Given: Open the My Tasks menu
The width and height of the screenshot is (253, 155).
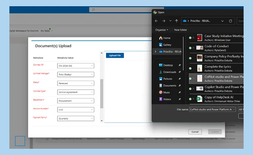Looking at the screenshot, I should [47, 31].
